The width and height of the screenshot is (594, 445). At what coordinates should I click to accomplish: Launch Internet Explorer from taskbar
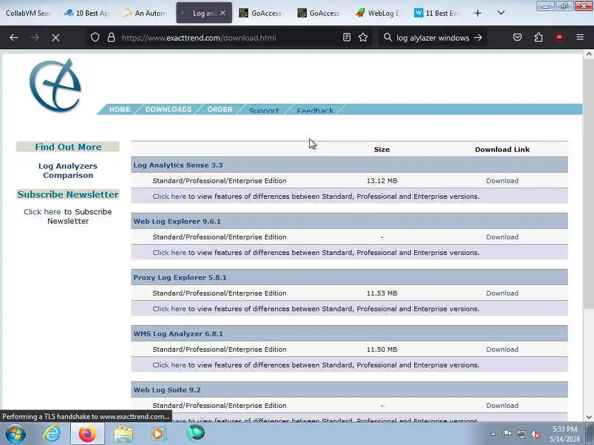[52, 433]
